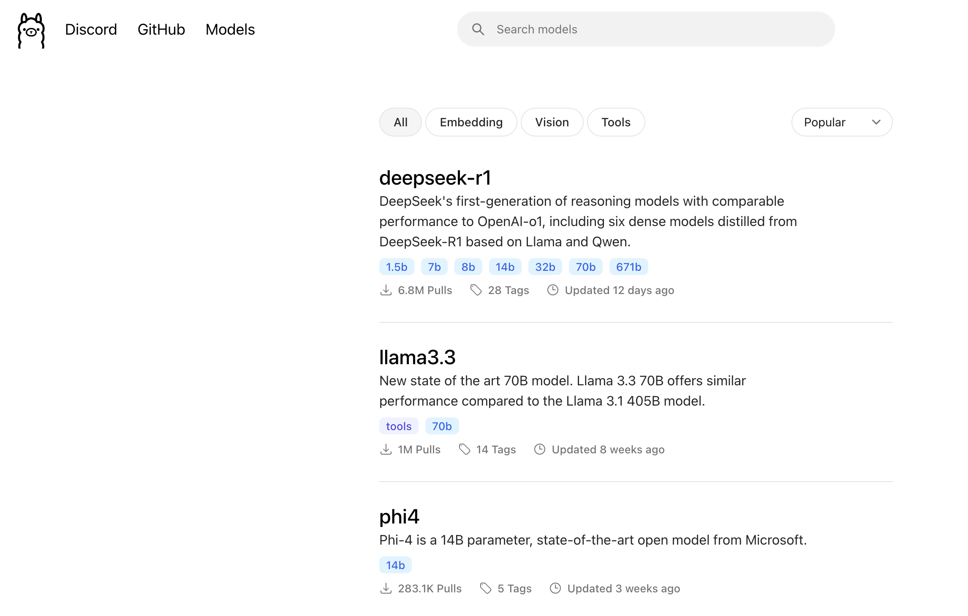Click deepseek-r1 tags label icon
968x616 pixels.
pyautogui.click(x=476, y=290)
